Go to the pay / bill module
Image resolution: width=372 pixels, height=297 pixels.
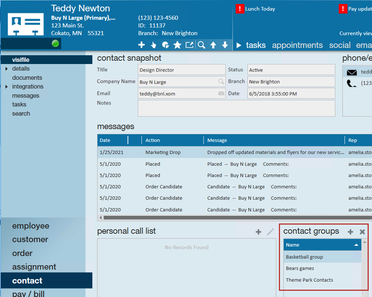click(x=28, y=294)
